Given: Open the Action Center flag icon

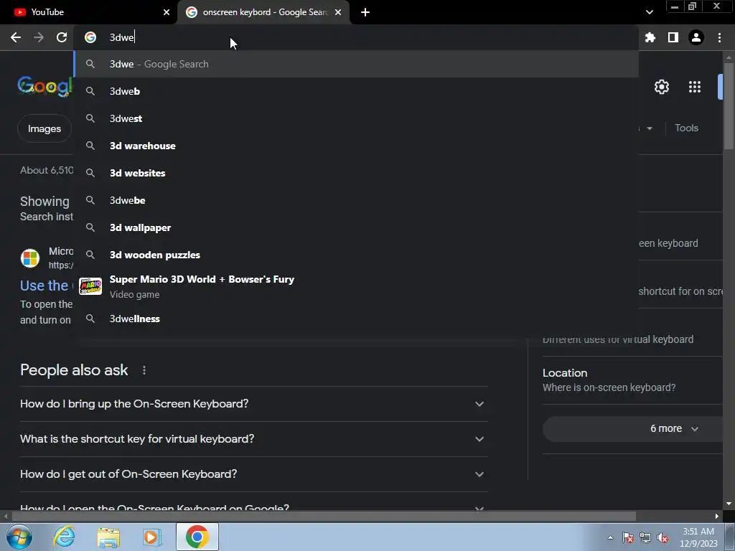Looking at the screenshot, I should click(x=627, y=538).
